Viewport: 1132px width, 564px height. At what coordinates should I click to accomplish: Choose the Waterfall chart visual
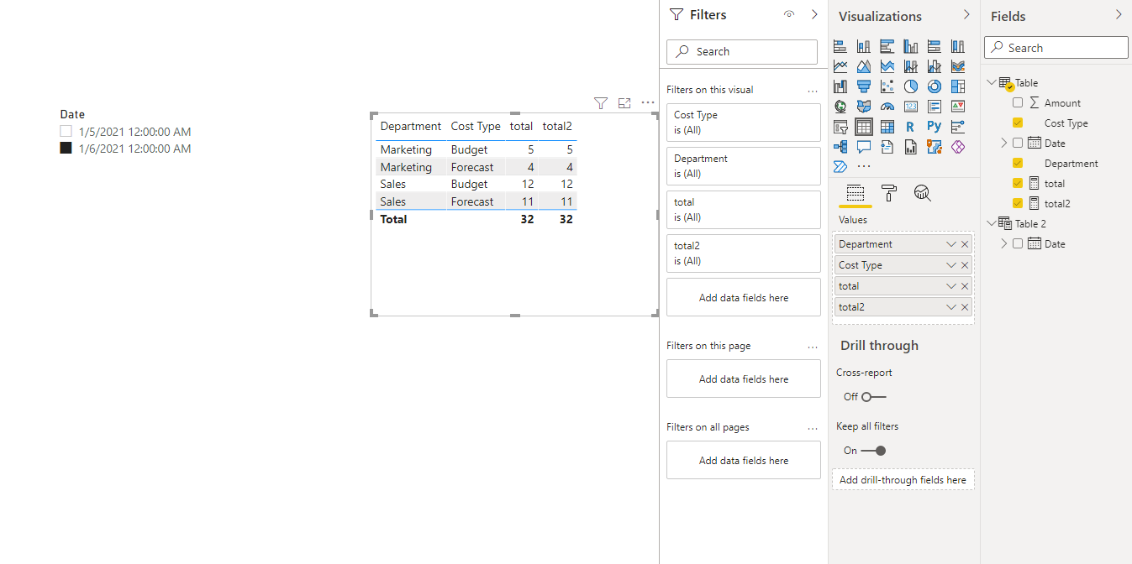[840, 86]
